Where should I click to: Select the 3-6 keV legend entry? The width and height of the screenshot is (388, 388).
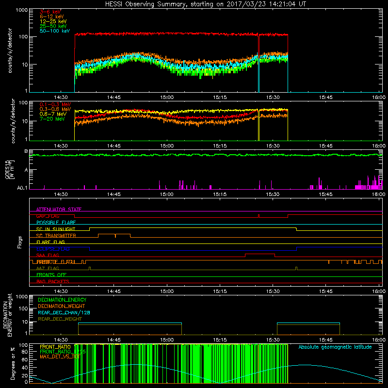coord(50,12)
